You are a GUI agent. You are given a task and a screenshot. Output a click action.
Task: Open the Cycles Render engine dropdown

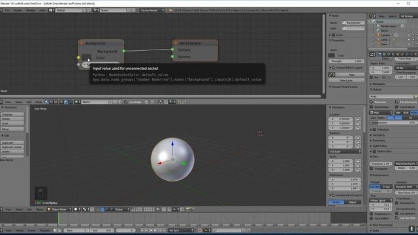coord(152,10)
